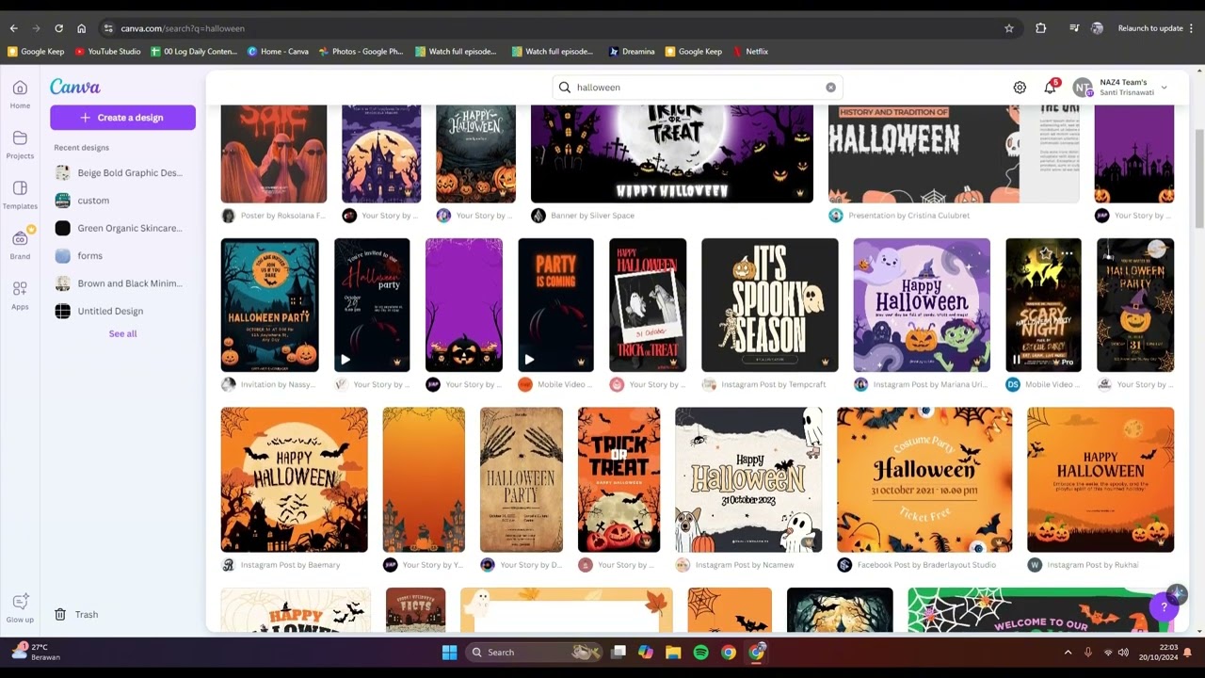Click Relaunch to update
Screen dimensions: 1205x678
tap(1156, 28)
